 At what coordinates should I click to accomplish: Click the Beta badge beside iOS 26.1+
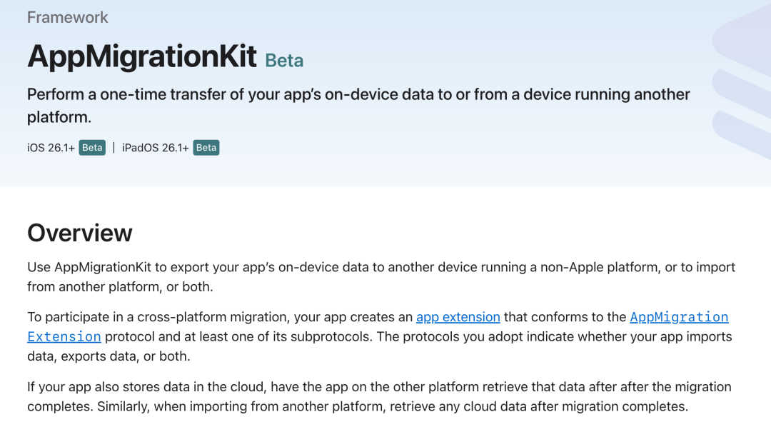click(92, 148)
